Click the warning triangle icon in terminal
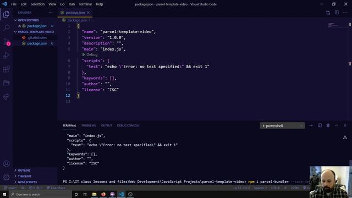This screenshot has width=352, height=198. point(345,137)
